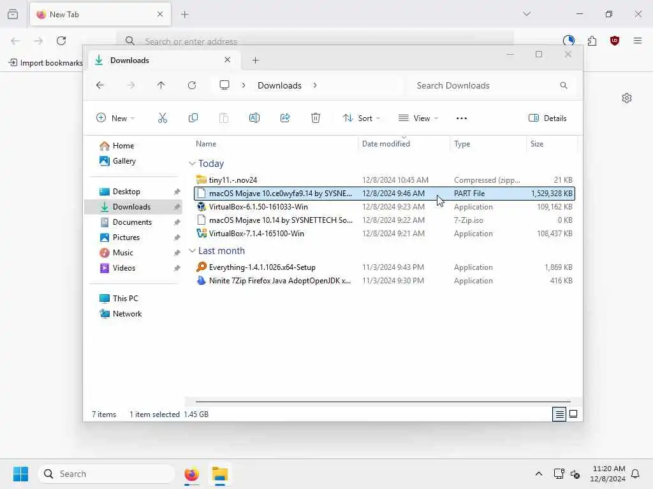Close the Downloads Explorer tab
This screenshot has height=489, width=653.
point(228,60)
